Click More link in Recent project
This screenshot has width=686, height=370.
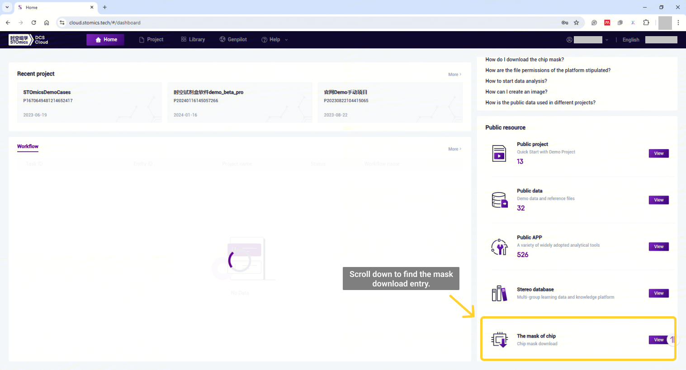coord(454,75)
